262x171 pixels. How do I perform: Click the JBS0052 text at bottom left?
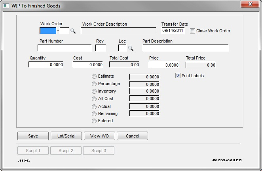point(24,160)
